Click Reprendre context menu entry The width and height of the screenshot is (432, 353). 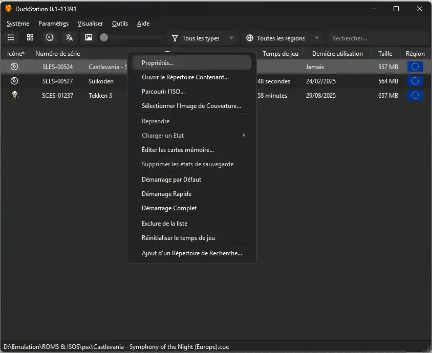(192, 121)
